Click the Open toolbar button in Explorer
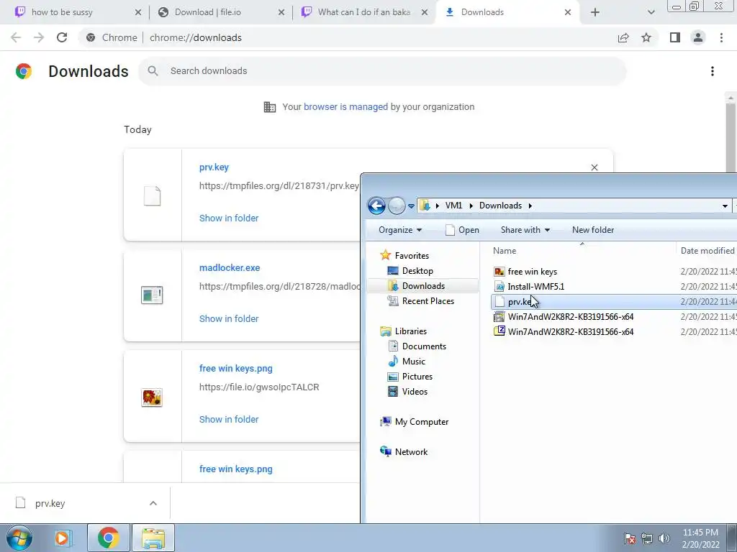Viewport: 737px width, 552px height. click(463, 230)
